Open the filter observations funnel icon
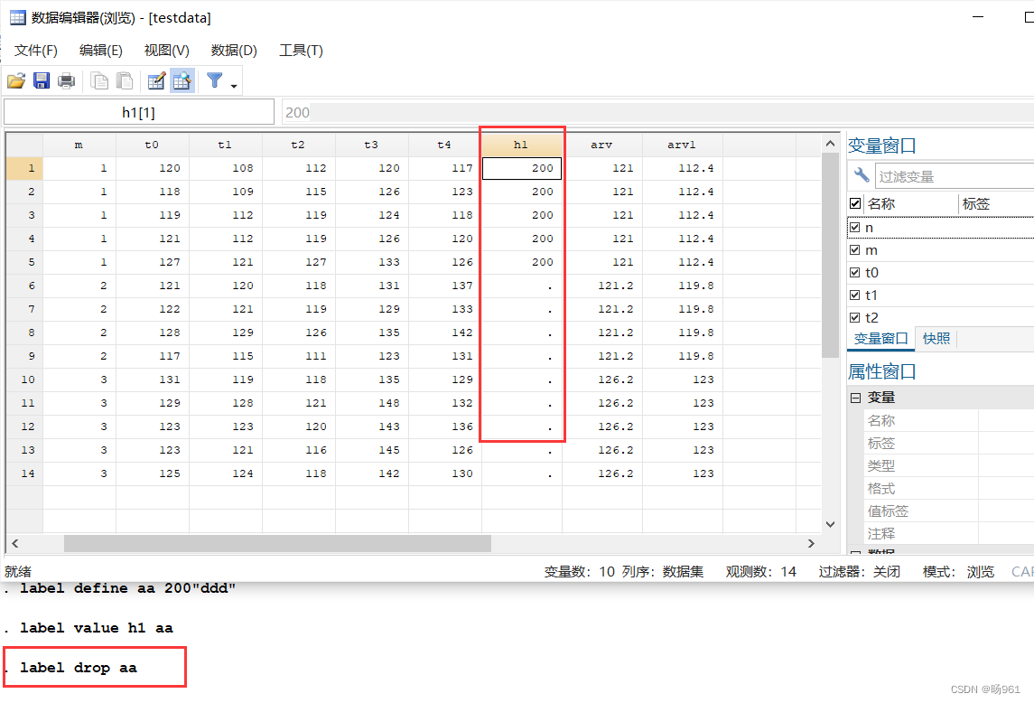This screenshot has height=703, width=1034. pos(214,80)
